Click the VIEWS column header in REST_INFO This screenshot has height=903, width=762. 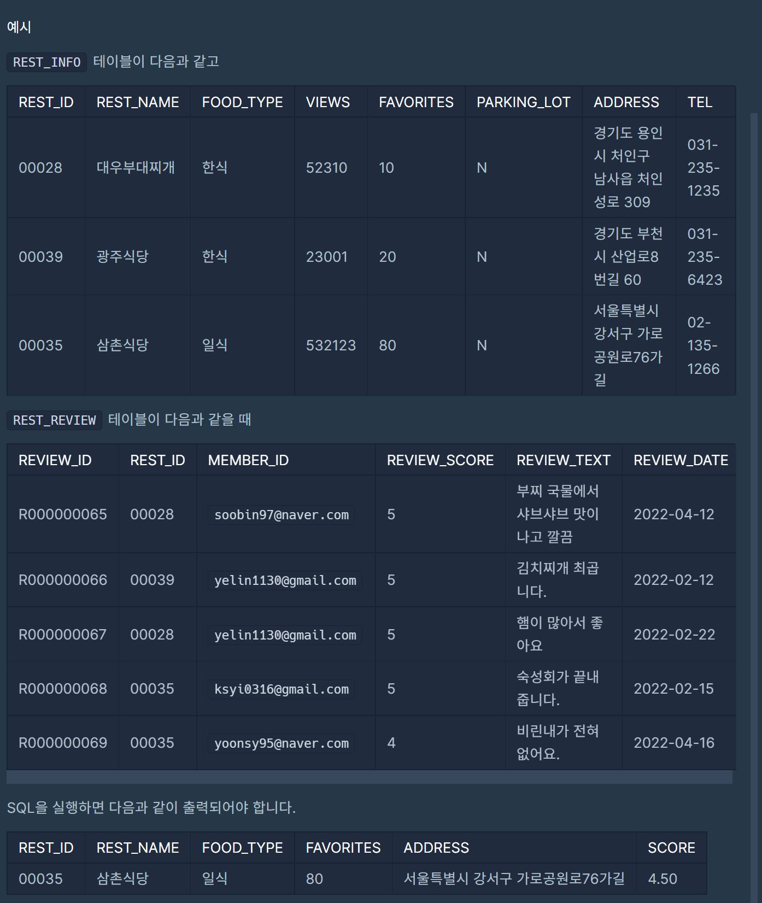coord(327,102)
